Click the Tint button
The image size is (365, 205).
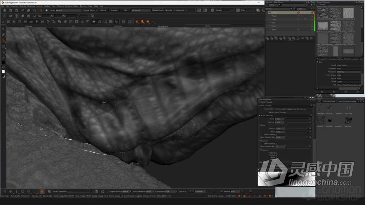pyautogui.click(x=125, y=10)
